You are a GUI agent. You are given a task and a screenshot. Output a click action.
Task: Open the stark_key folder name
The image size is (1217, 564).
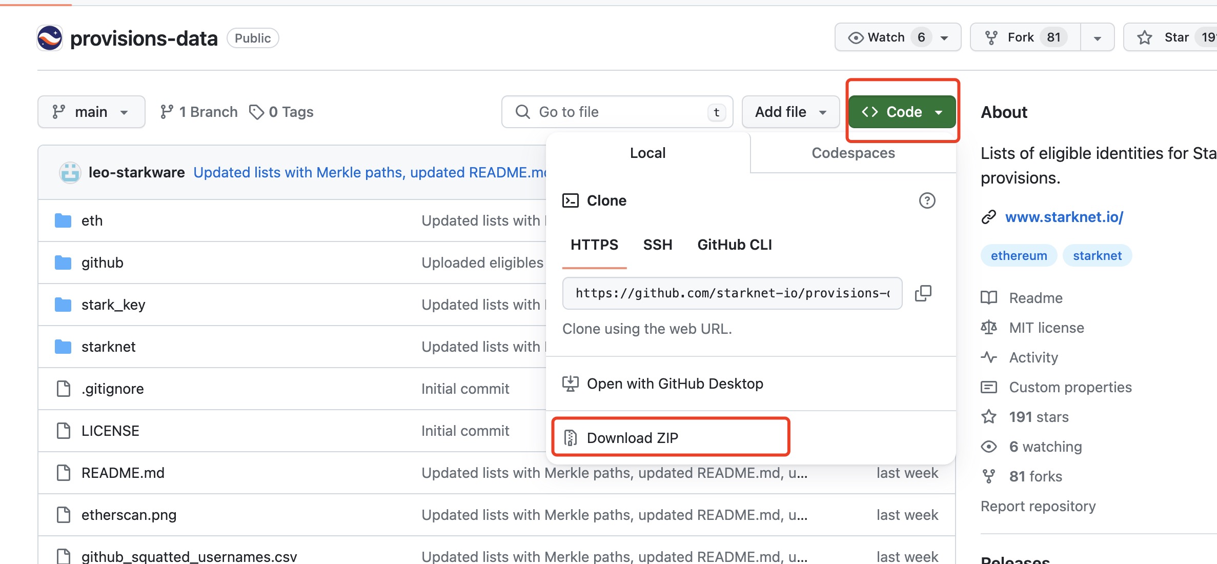113,305
